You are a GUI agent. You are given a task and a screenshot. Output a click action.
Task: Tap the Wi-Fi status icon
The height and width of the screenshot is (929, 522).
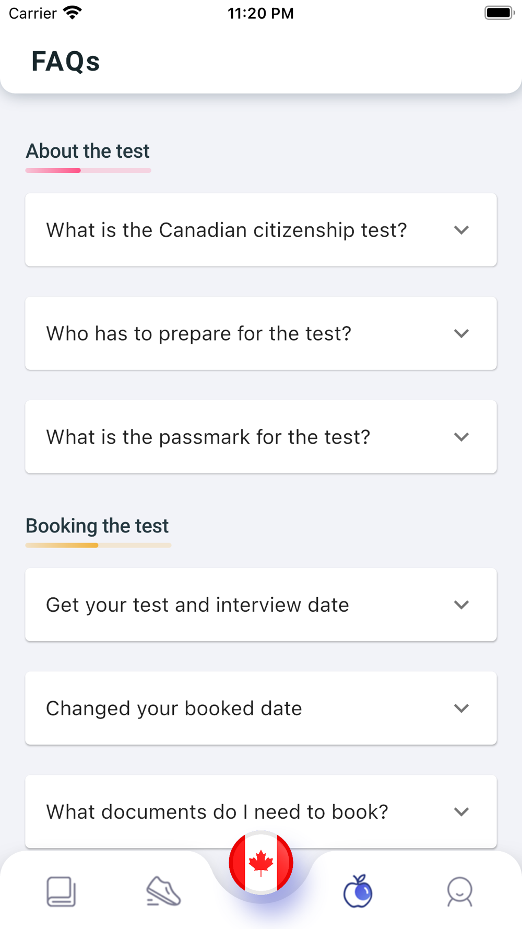coord(73,13)
